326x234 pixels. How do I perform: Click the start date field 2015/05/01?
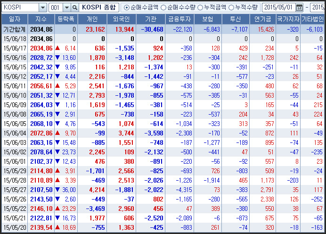pos(278,8)
